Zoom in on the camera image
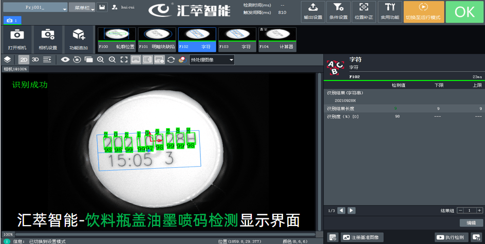485x244 pixels. (x=101, y=59)
